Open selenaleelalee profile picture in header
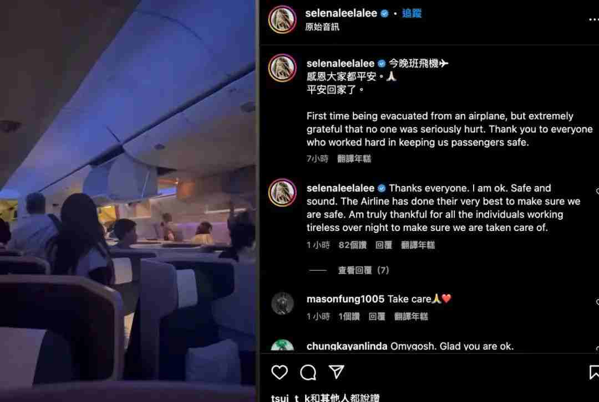 282,19
